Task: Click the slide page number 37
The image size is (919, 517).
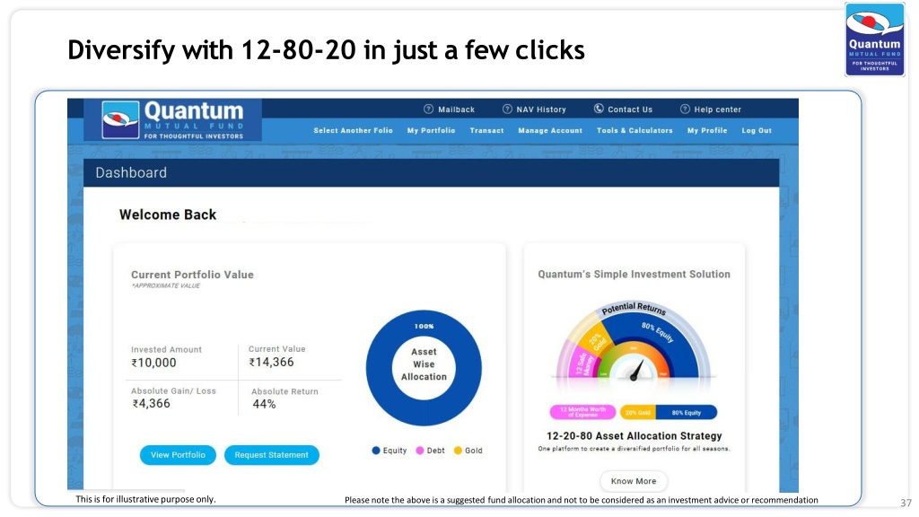Action: (906, 503)
